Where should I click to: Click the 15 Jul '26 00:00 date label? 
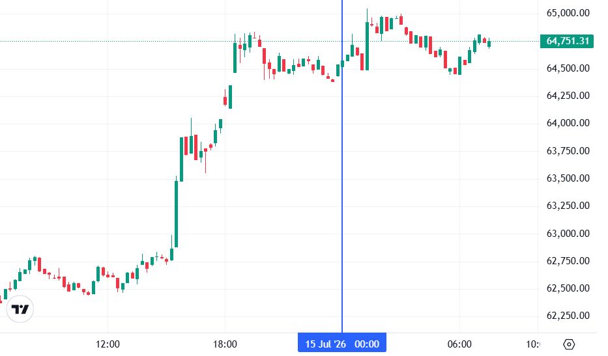342,344
